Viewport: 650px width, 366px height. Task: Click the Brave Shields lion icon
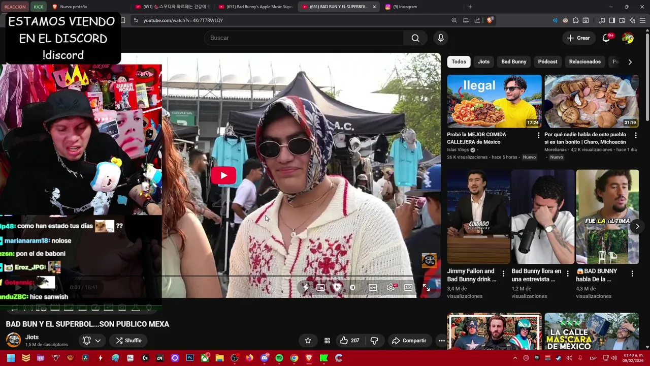tap(490, 20)
